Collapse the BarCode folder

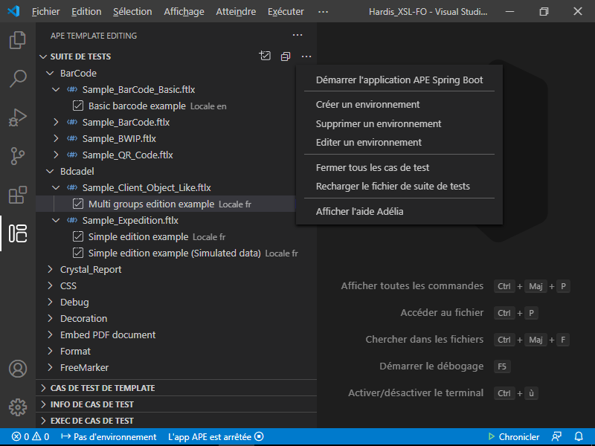50,73
